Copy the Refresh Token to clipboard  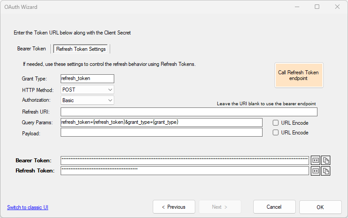click(326, 171)
